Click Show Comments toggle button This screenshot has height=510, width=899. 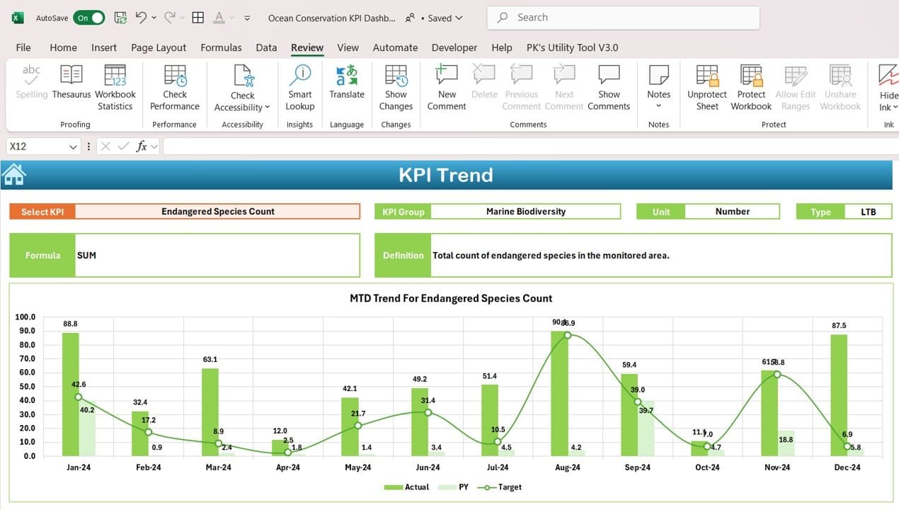(x=609, y=87)
